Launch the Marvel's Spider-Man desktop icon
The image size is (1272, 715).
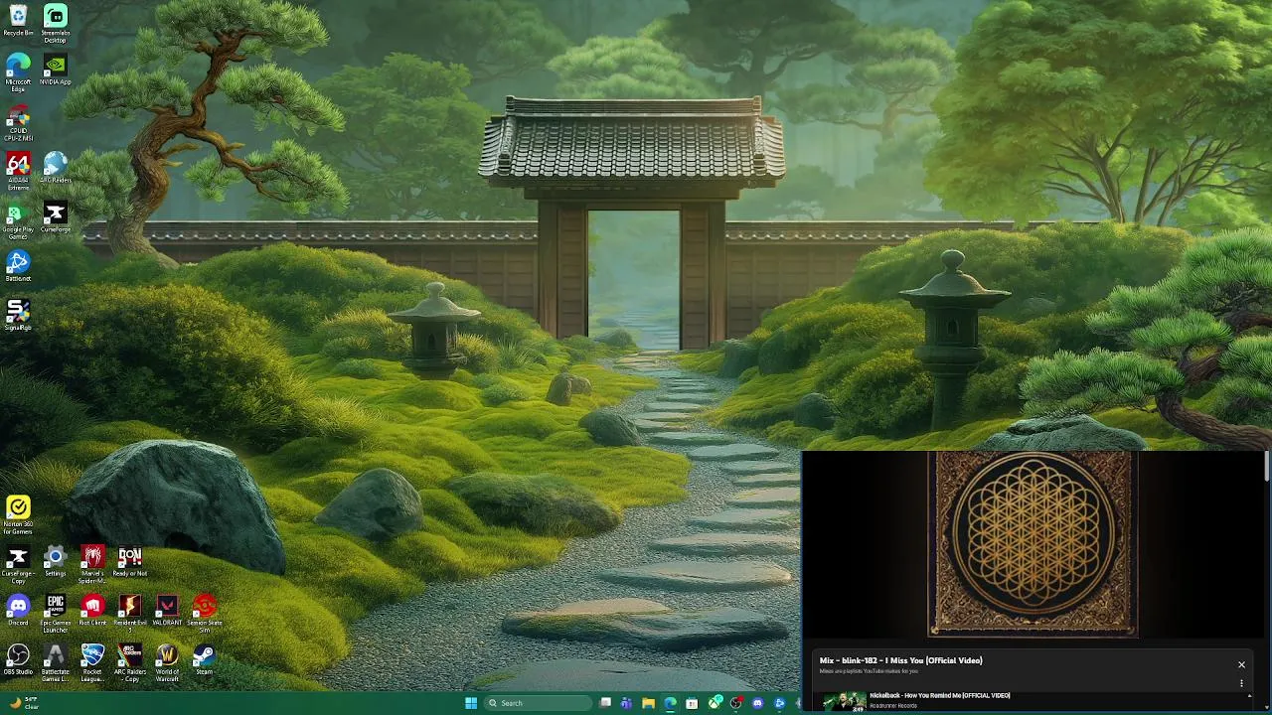click(92, 564)
